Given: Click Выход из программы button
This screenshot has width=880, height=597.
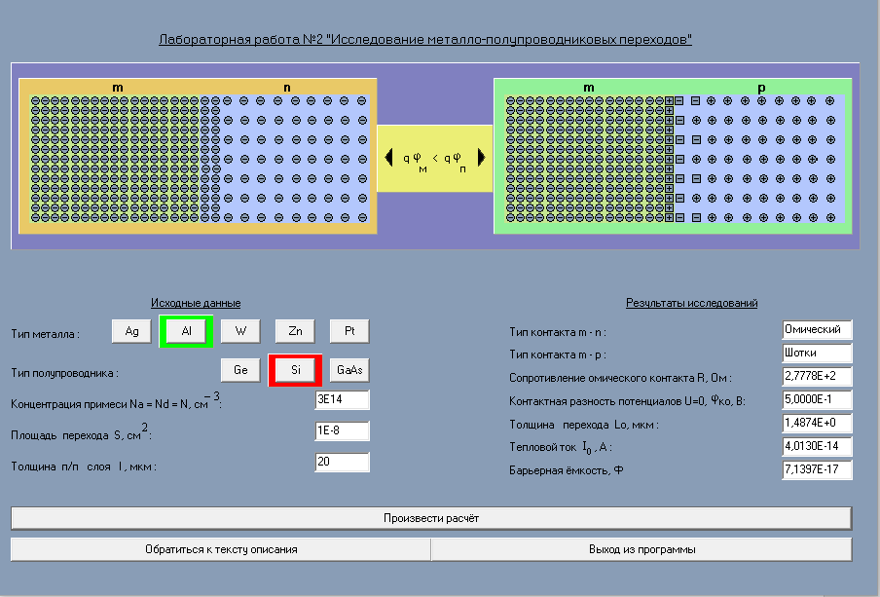Looking at the screenshot, I should click(x=642, y=549).
